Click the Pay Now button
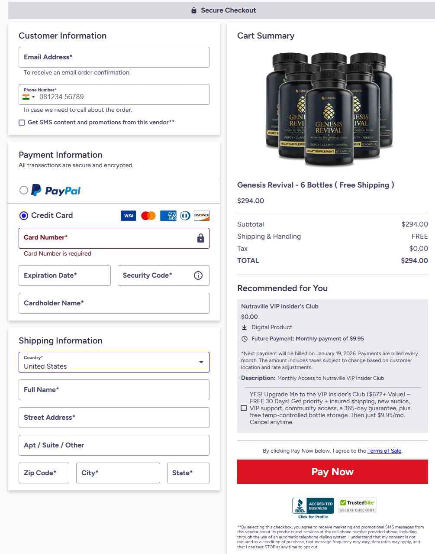Viewport: 435px width, 554px height. (x=332, y=472)
